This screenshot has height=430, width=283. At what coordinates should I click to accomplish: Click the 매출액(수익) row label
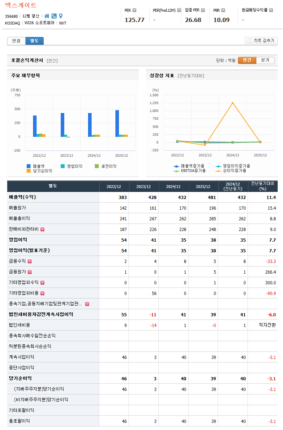tap(22, 197)
